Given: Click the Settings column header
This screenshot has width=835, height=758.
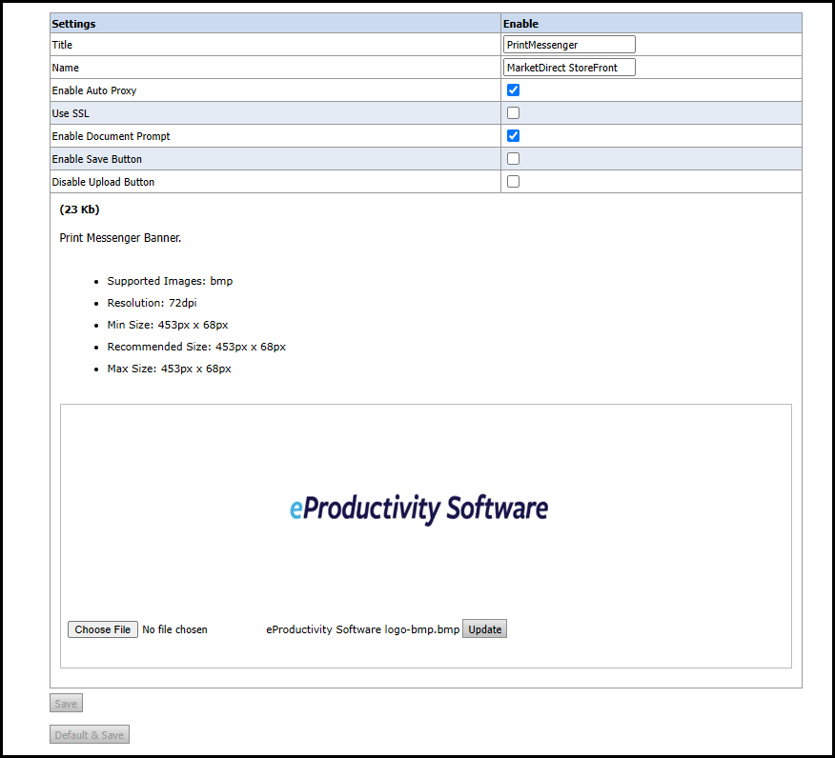Looking at the screenshot, I should 74,24.
